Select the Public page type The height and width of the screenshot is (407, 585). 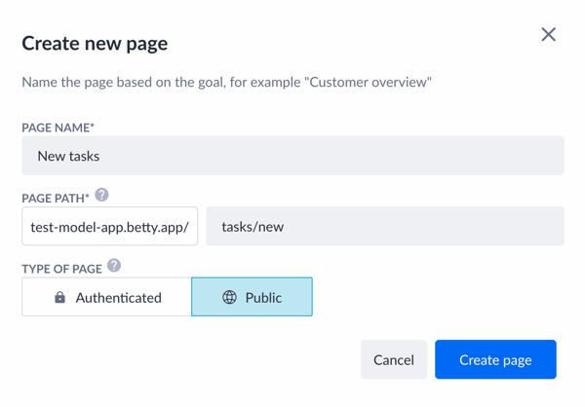click(x=252, y=298)
